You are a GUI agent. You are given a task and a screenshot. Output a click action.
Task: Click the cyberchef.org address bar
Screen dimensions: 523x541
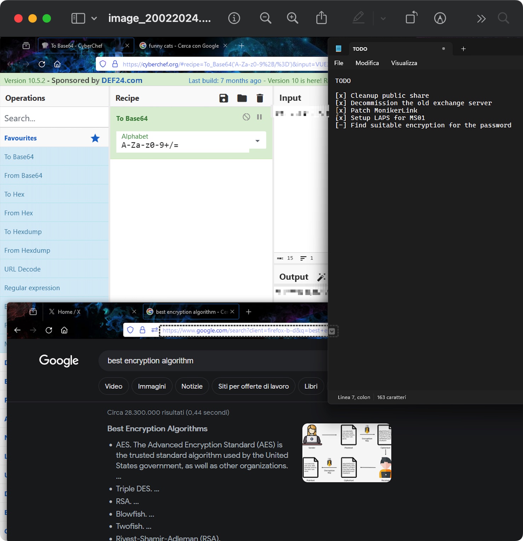[x=225, y=64]
